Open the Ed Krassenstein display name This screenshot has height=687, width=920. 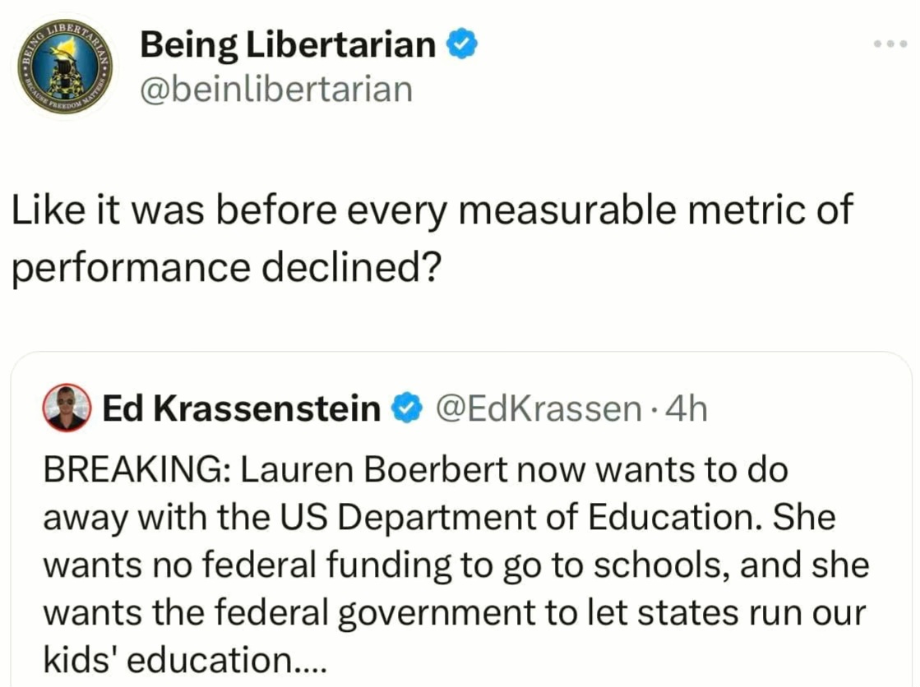[241, 408]
